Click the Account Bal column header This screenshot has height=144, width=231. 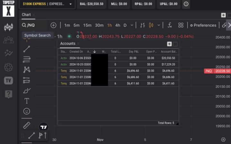pos(169,52)
